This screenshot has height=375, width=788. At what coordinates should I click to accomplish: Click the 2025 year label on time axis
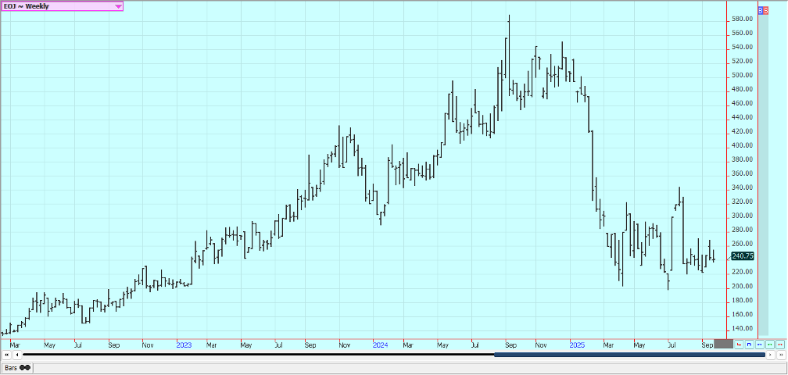tap(576, 345)
